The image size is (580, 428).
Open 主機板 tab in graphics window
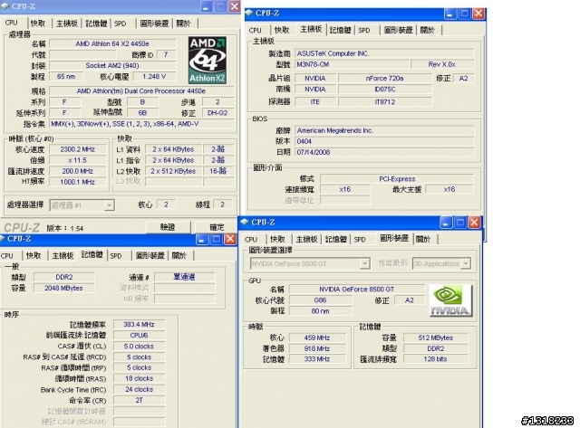click(306, 239)
